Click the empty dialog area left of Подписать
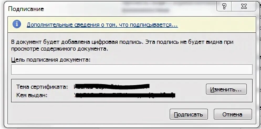 [88, 114]
